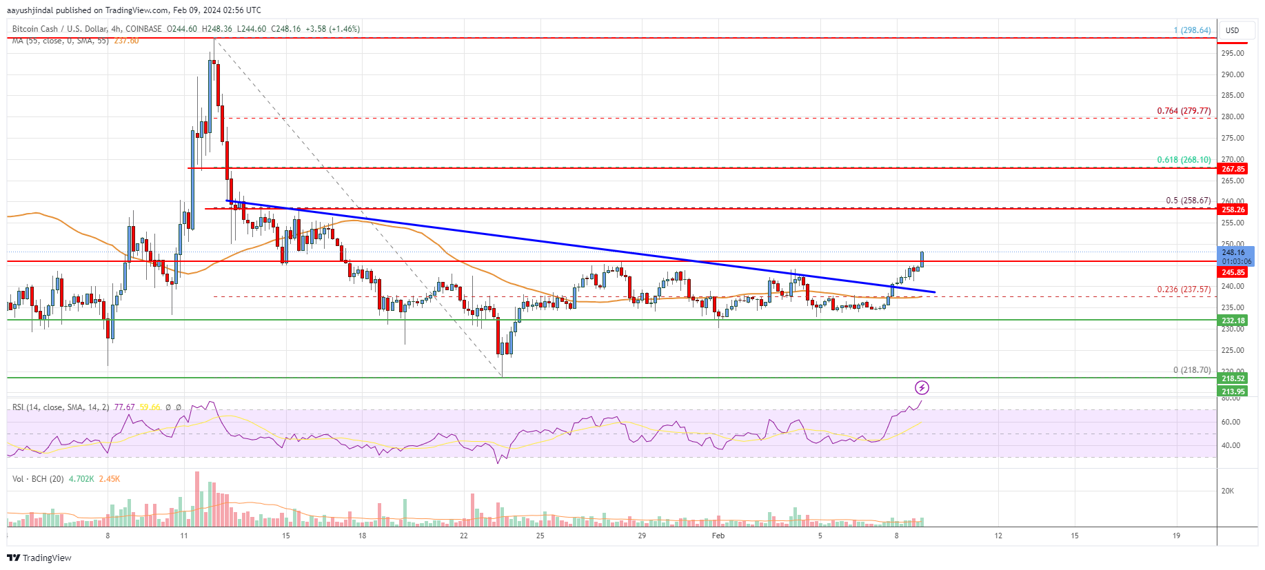Select the Fibonacci level label 0.618 (268.10)
Screen dimensions: 1265x570
coord(1184,160)
